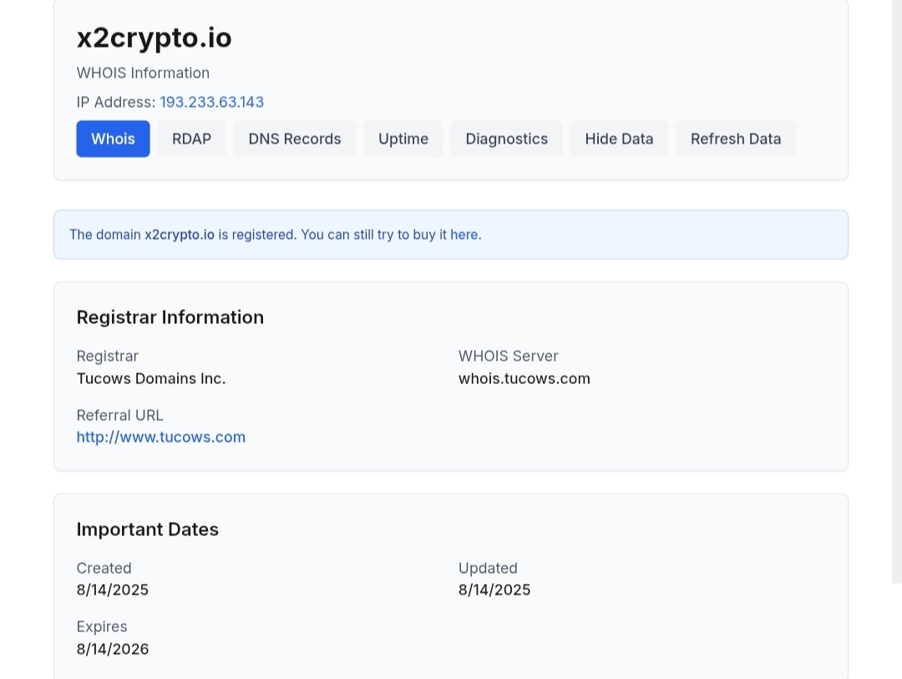The width and height of the screenshot is (902, 679).
Task: Click the Registrar Information section heading
Action: [x=170, y=317]
